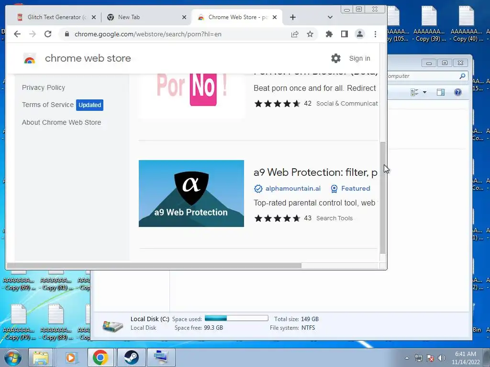Image resolution: width=490 pixels, height=367 pixels.
Task: Click Explorer search magnifier icon
Action: (463, 76)
